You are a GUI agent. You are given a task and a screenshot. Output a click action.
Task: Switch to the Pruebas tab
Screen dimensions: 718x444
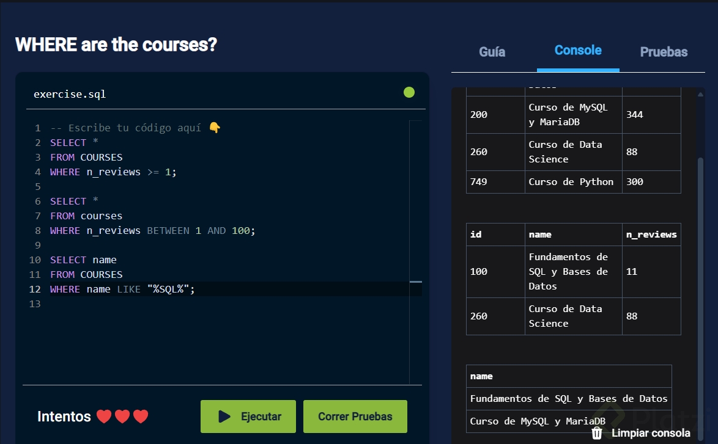[664, 52]
